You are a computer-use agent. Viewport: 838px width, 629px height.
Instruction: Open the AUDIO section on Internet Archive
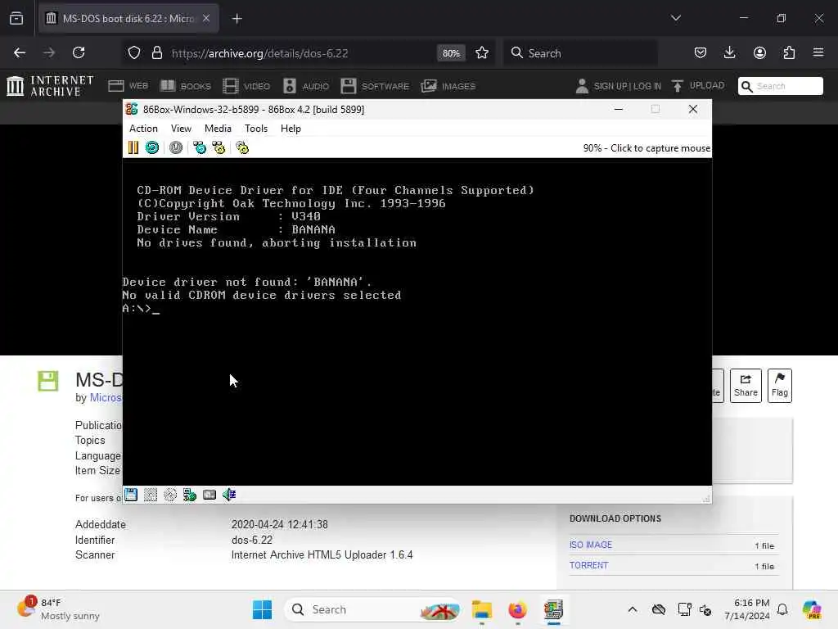pyautogui.click(x=306, y=86)
